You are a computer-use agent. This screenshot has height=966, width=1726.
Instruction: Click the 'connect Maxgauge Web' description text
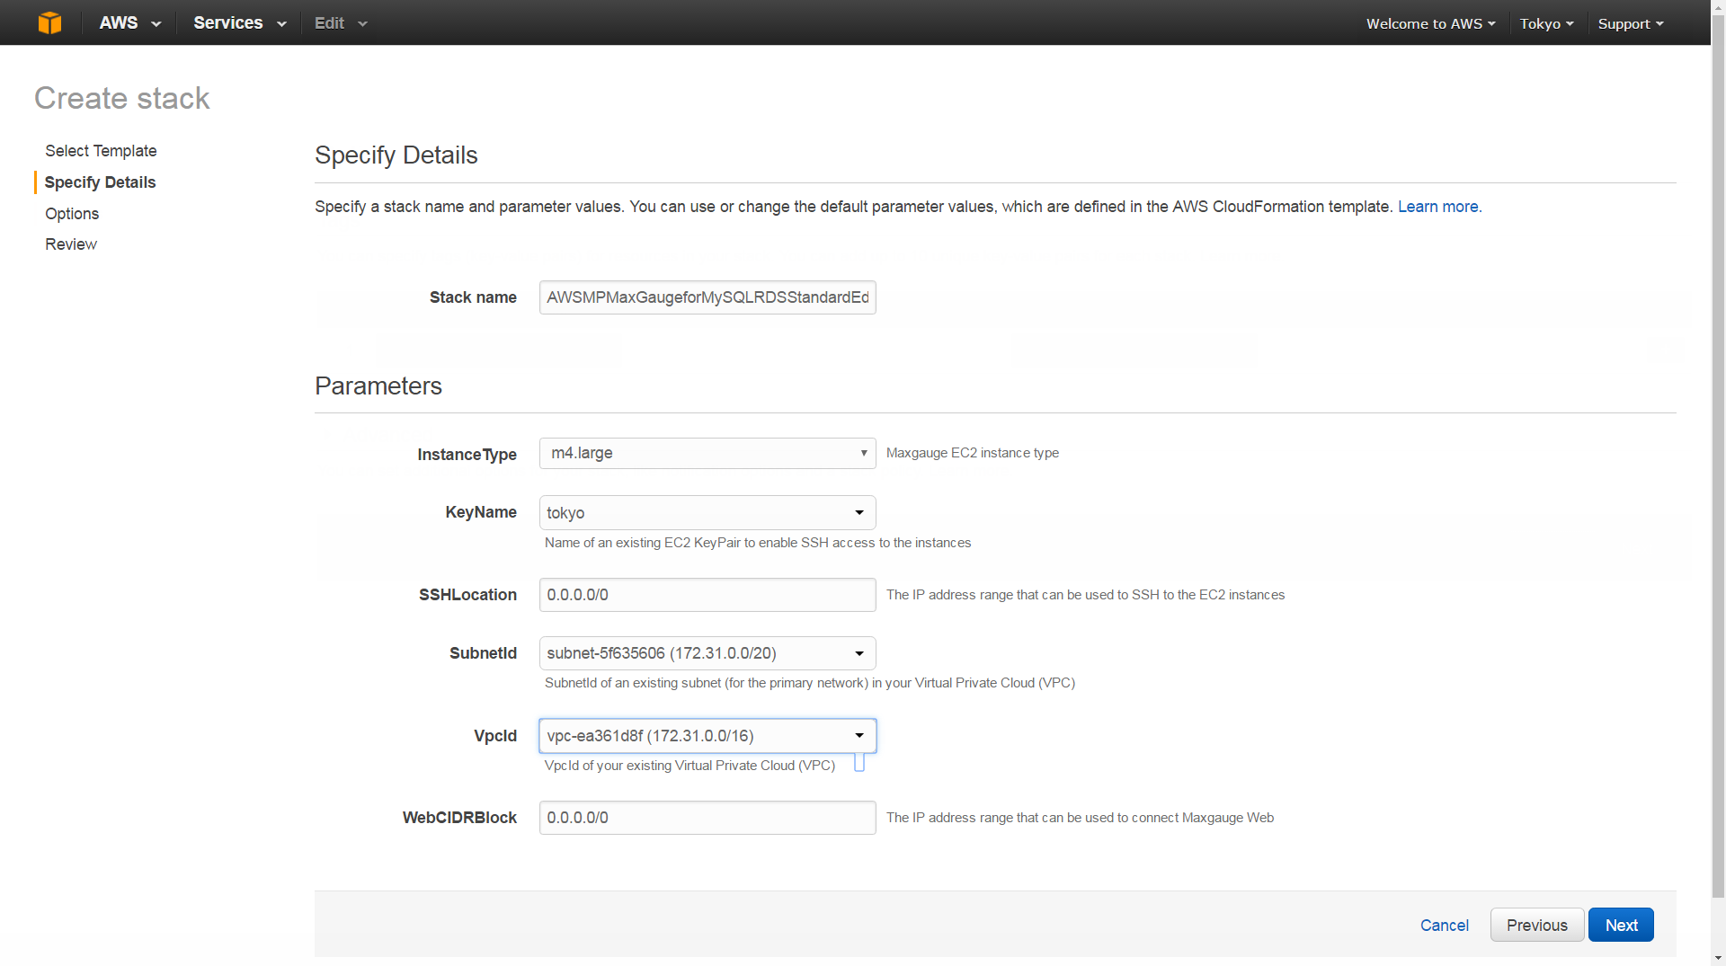(x=1080, y=818)
